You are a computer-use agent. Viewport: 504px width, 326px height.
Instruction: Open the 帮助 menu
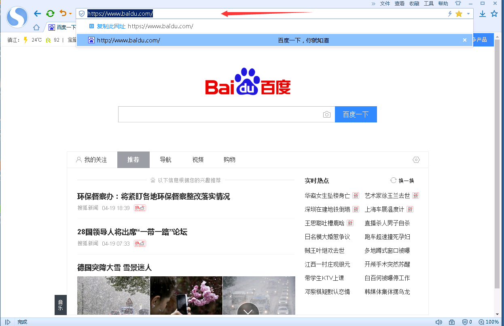pyautogui.click(x=443, y=4)
